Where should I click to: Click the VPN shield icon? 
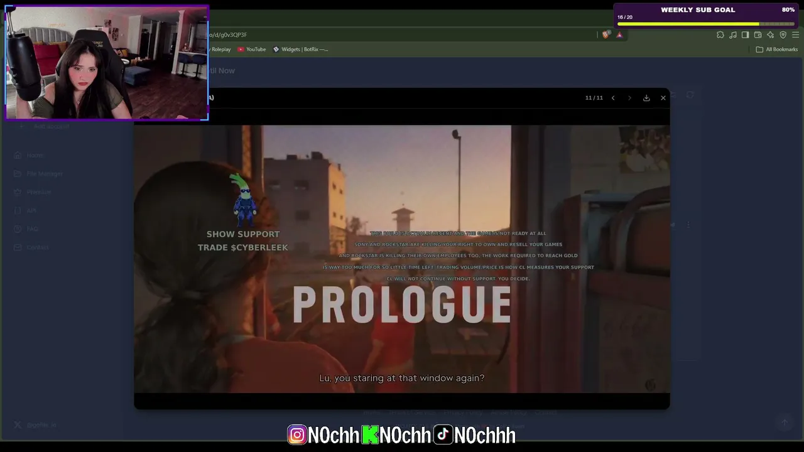coord(783,35)
